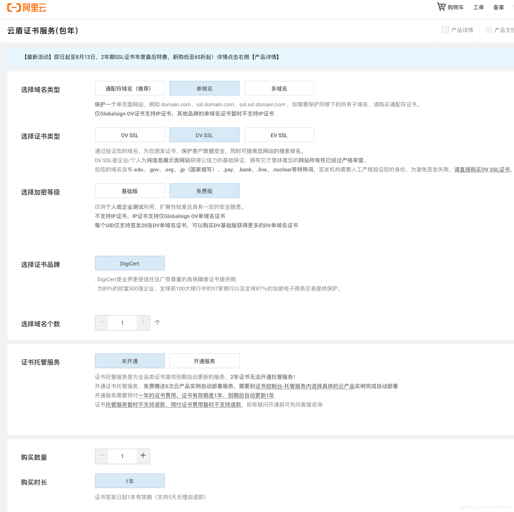Click the 证书签发日起1年有效期 note
Image resolution: width=514 pixels, height=512 pixels.
[152, 497]
